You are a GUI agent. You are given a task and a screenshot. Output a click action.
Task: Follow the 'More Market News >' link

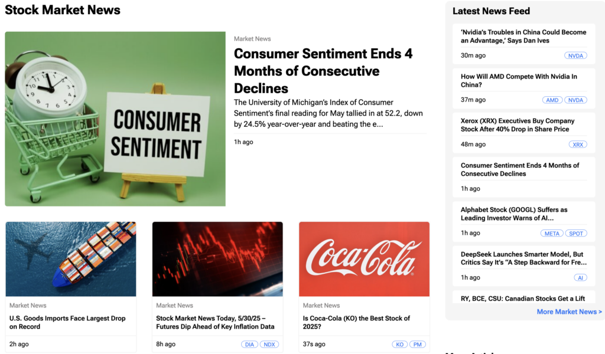pos(569,312)
